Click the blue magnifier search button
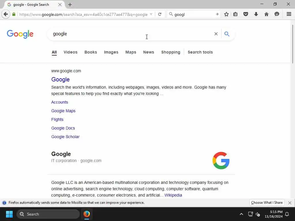 click(227, 34)
